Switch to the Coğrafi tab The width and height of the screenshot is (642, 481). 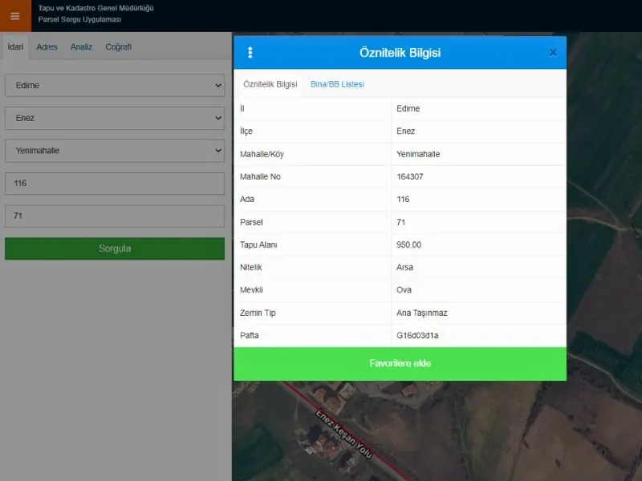coord(118,46)
